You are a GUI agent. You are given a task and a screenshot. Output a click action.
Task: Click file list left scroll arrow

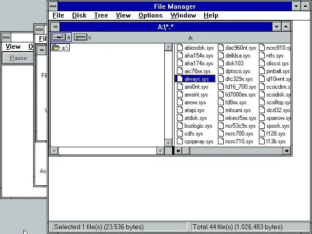coord(178,151)
